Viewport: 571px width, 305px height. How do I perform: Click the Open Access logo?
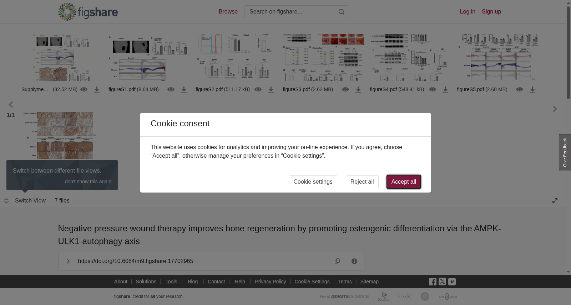coord(448,296)
